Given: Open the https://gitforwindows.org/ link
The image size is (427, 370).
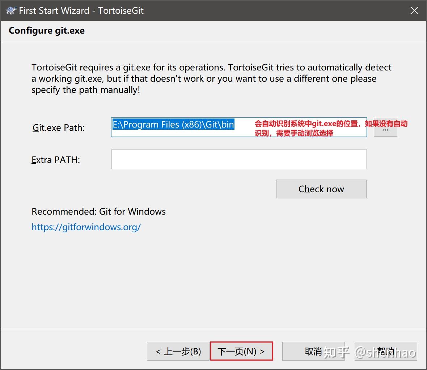Looking at the screenshot, I should (86, 227).
